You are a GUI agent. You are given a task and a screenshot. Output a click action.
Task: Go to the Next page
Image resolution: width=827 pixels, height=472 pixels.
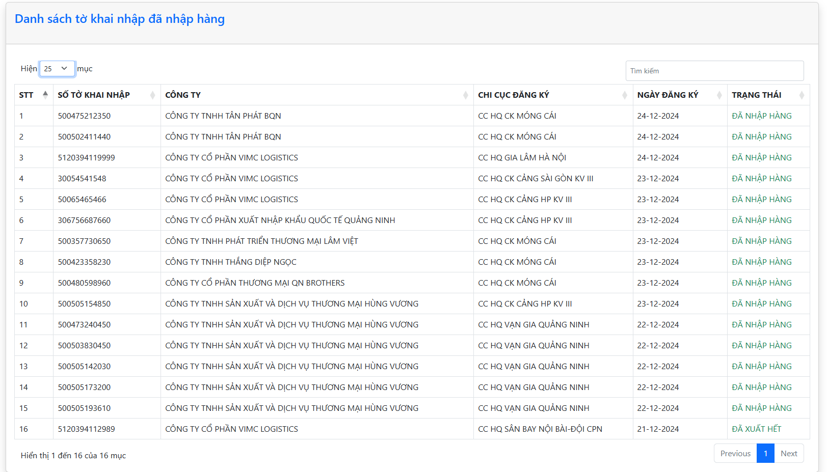[x=788, y=453]
